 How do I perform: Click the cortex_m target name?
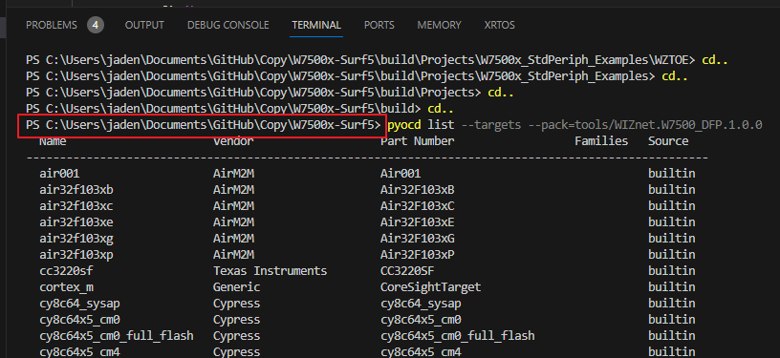point(66,287)
